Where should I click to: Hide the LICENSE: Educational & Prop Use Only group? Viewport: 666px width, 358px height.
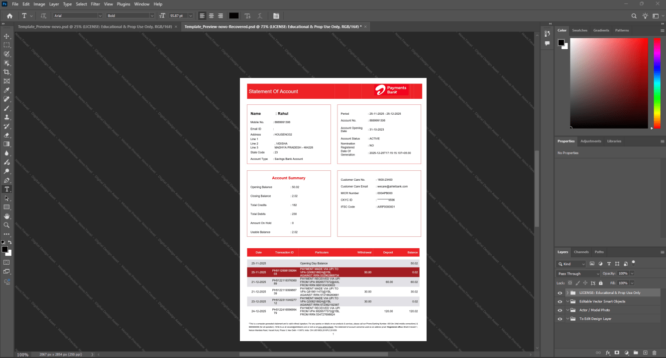(x=560, y=292)
